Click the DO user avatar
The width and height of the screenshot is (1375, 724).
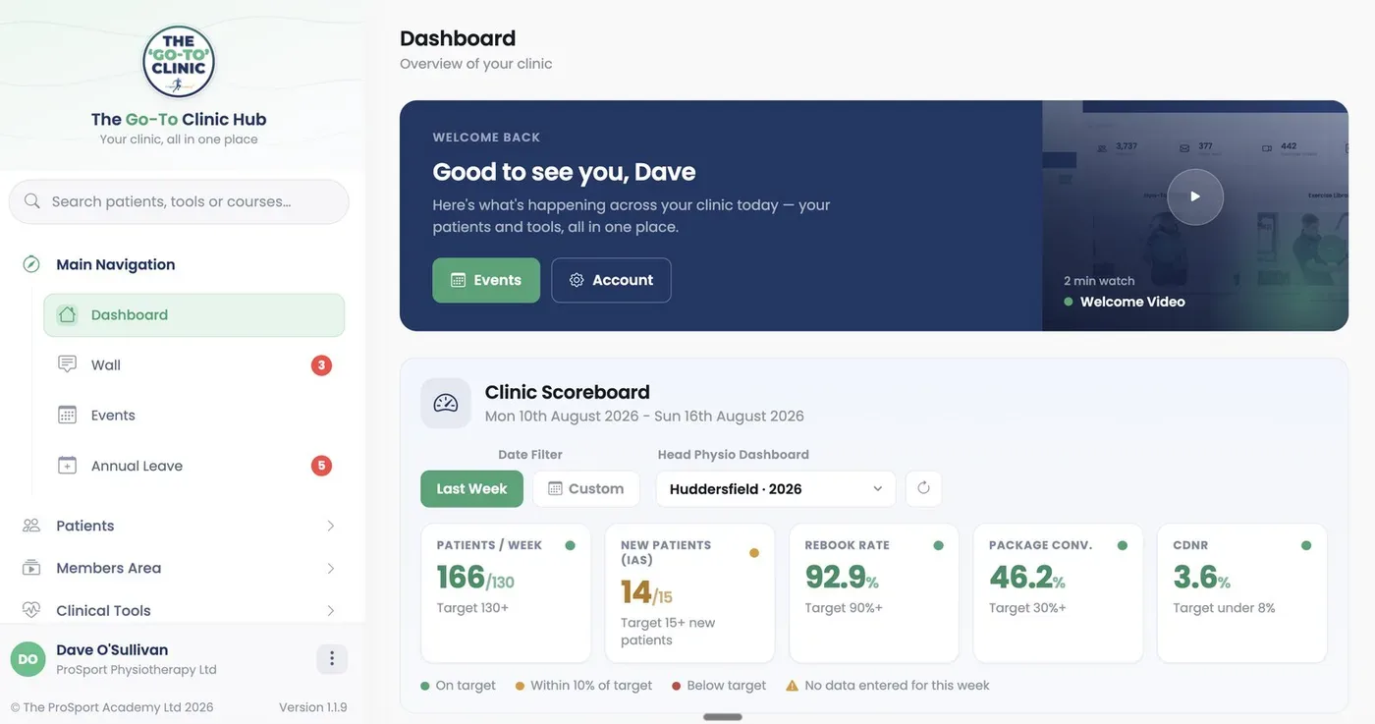coord(27,659)
